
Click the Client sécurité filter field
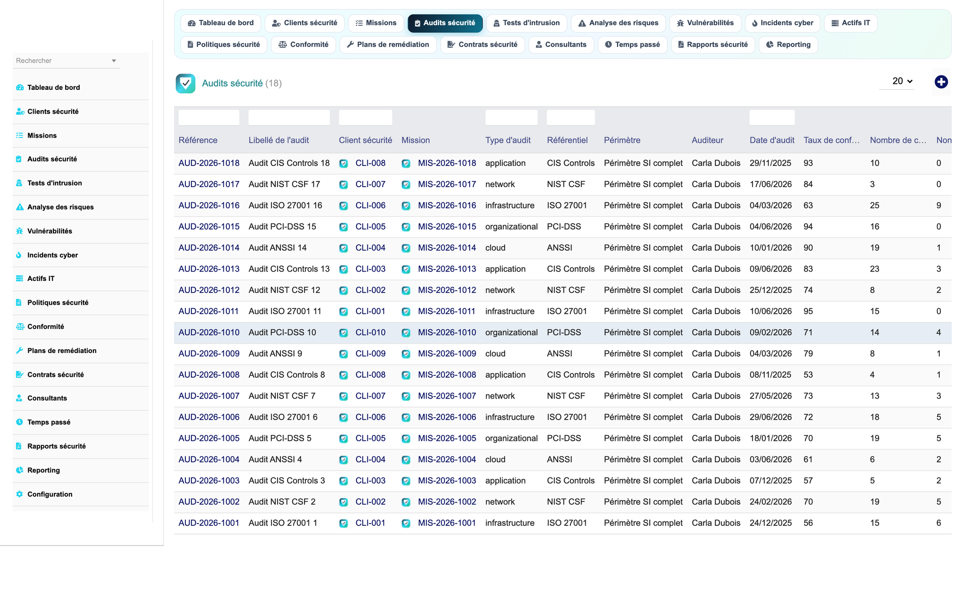pyautogui.click(x=365, y=118)
